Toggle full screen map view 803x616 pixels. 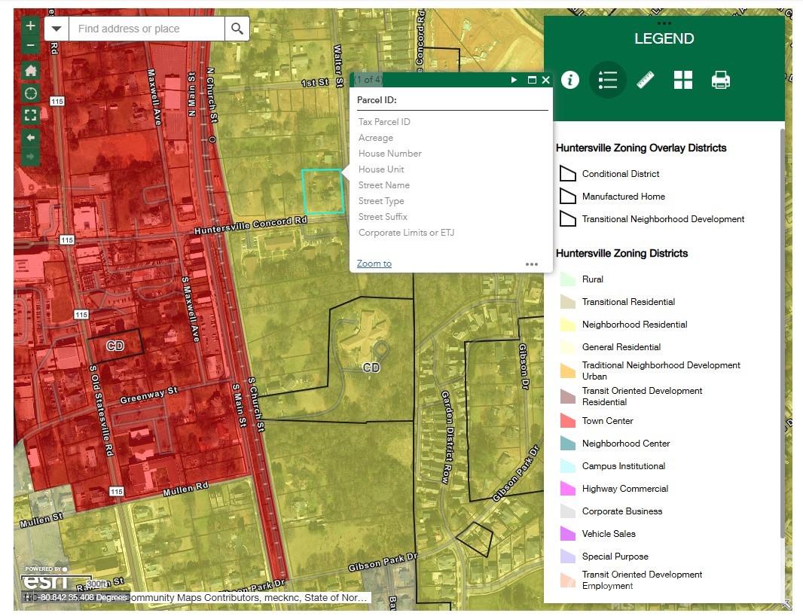tap(30, 115)
